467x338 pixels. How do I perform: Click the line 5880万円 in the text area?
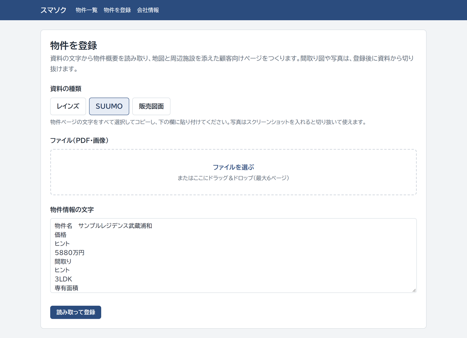point(70,252)
